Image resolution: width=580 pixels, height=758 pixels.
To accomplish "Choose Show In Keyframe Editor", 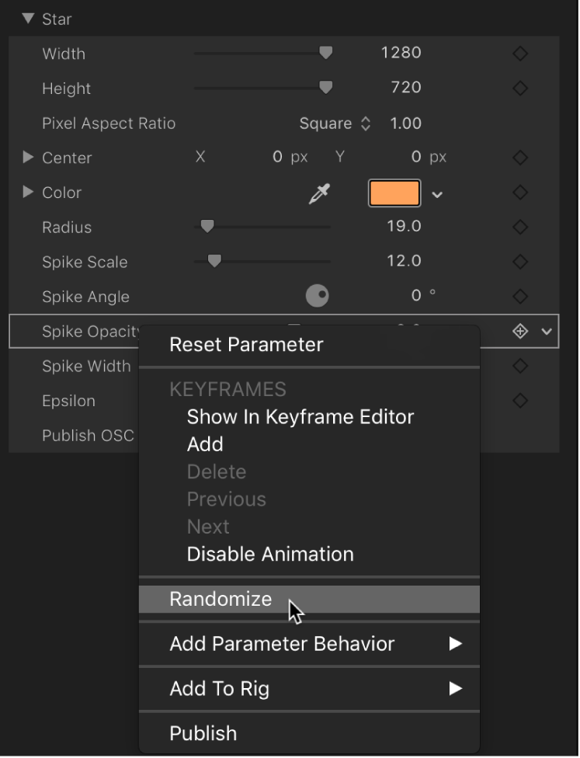I will (x=300, y=417).
